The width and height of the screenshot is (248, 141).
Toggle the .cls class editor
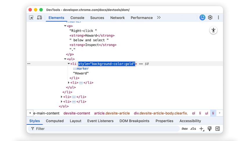pyautogui.click(x=193, y=129)
